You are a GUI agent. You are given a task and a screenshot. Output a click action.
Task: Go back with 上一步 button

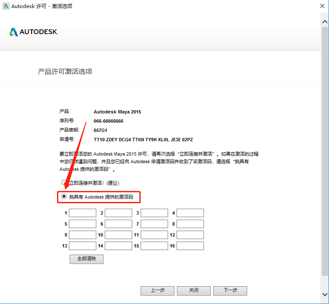coord(158,291)
